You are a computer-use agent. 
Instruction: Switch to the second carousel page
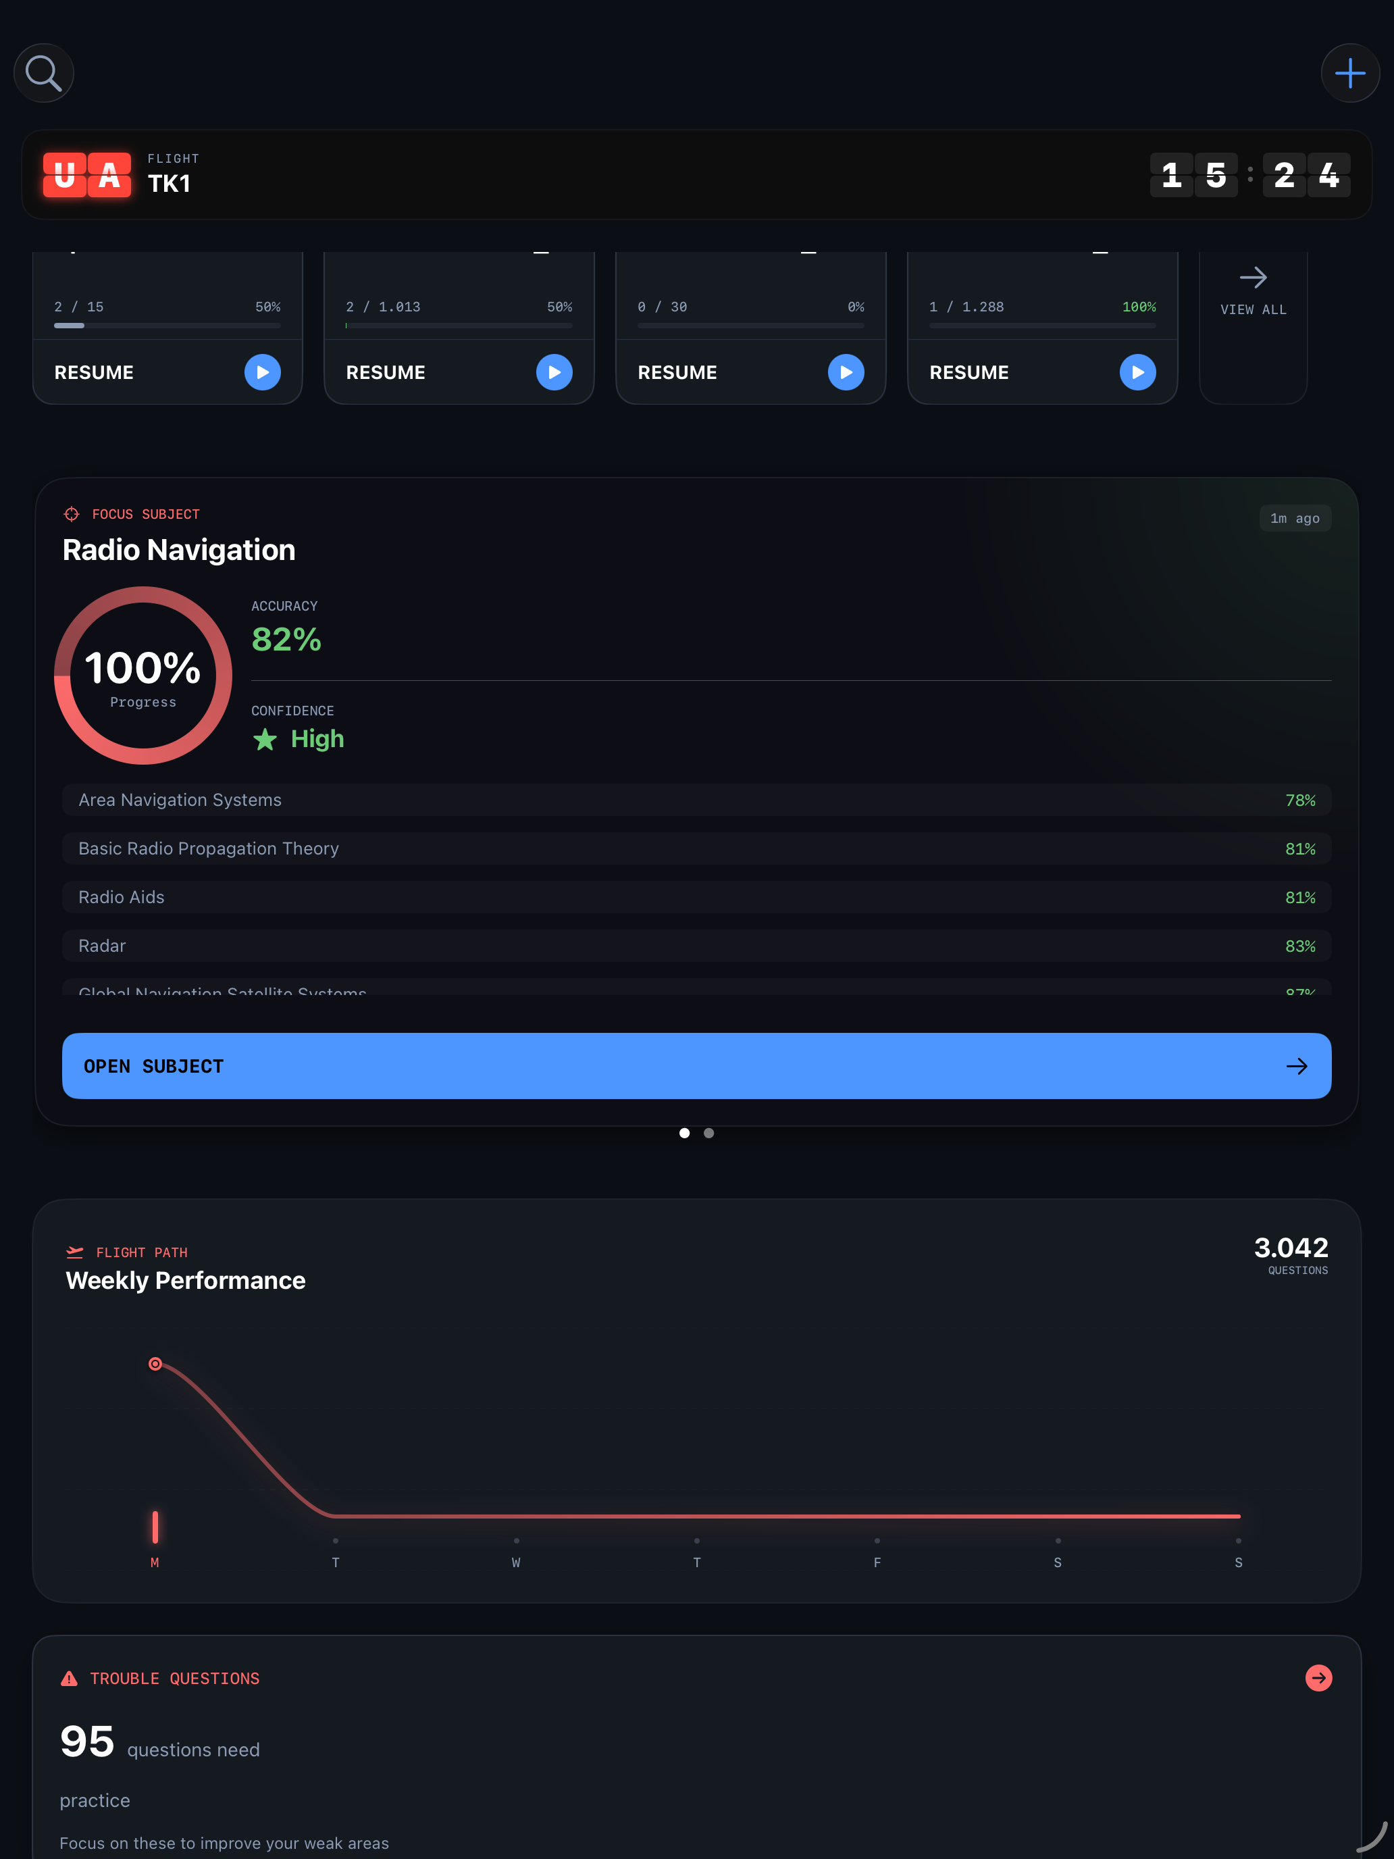[708, 1133]
